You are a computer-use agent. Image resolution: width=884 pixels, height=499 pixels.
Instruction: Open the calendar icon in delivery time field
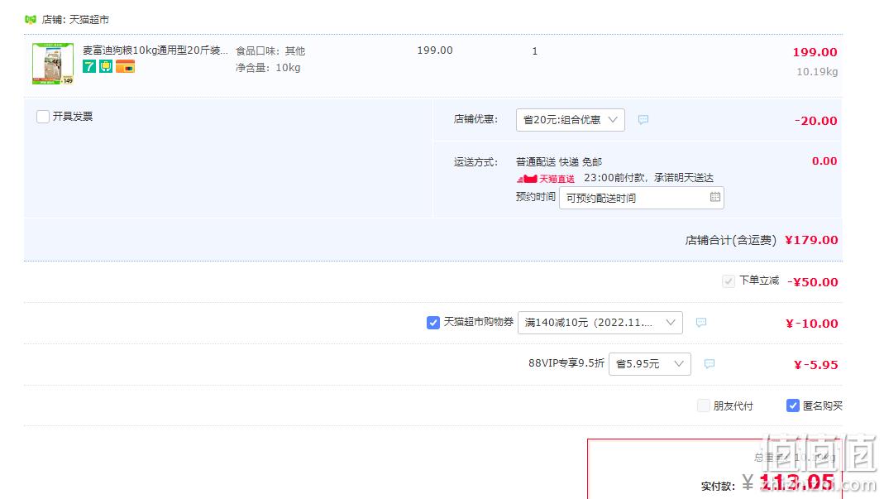(714, 197)
